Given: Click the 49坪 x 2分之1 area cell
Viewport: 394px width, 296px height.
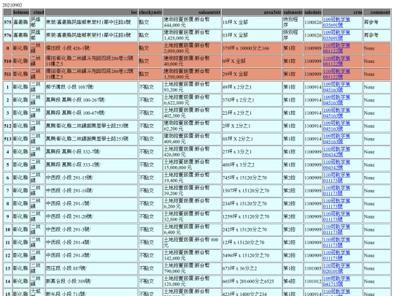Looking at the screenshot, I should 252,87.
